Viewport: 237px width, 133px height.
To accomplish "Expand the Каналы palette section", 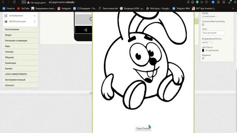I will tap(20, 68).
